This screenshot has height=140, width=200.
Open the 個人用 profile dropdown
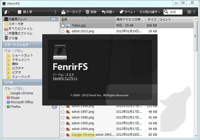point(37,12)
